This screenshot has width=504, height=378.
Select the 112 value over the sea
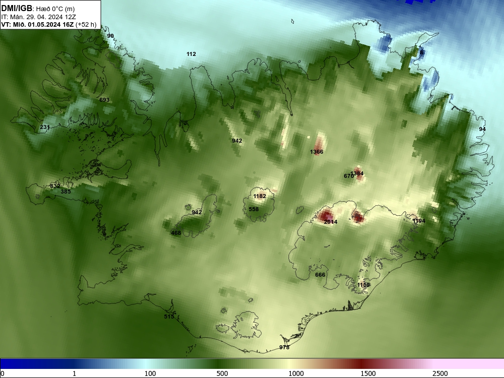point(191,54)
